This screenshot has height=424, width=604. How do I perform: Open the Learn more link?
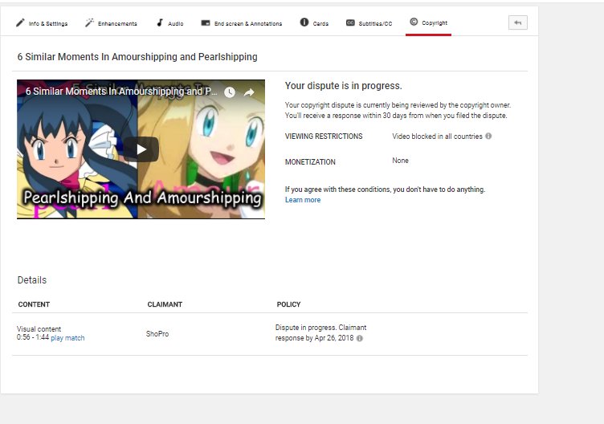(303, 200)
